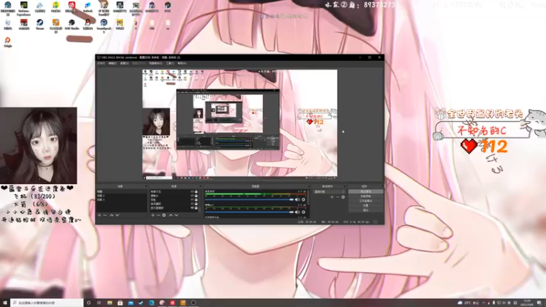The height and width of the screenshot is (307, 546).
Task: Open the Origin desktop shortcut
Action: (x=8, y=42)
